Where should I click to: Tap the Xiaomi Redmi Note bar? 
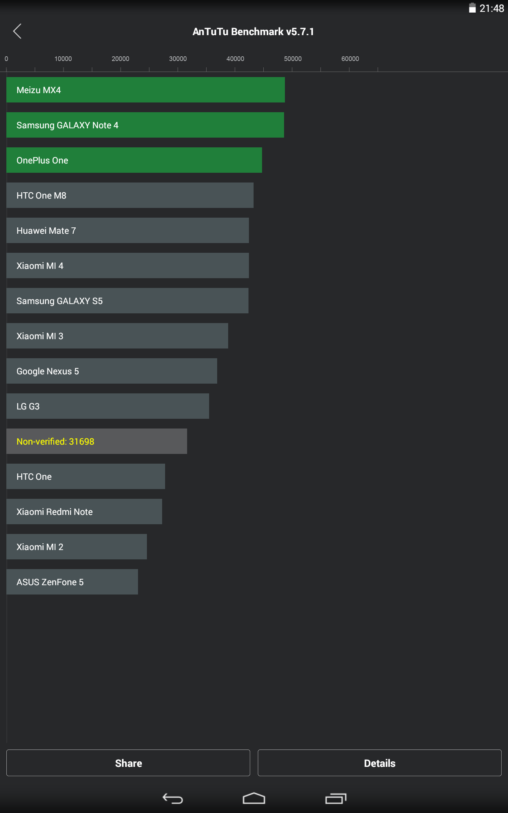(x=84, y=512)
